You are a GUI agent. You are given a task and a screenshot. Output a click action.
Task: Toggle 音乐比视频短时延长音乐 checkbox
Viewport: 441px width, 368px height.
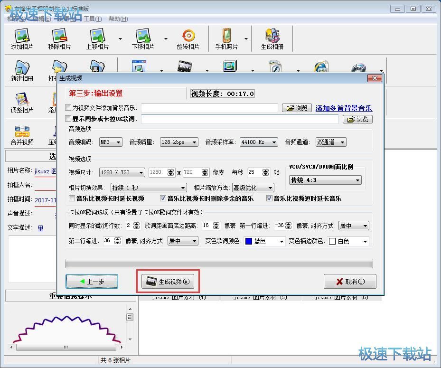(269, 198)
